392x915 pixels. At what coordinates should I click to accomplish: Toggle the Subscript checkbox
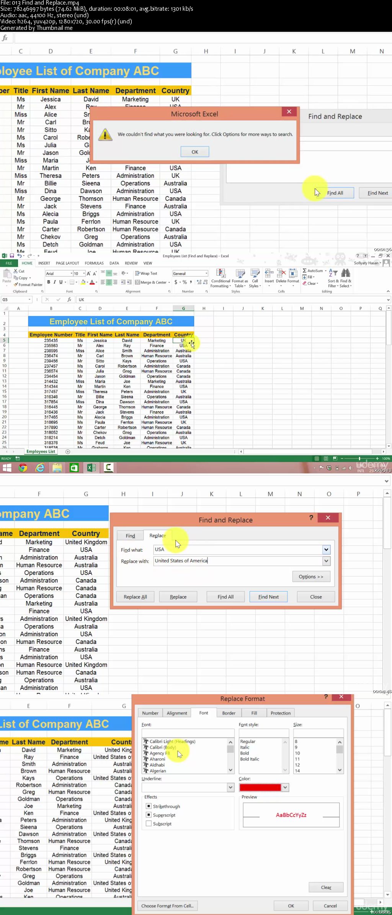(149, 823)
